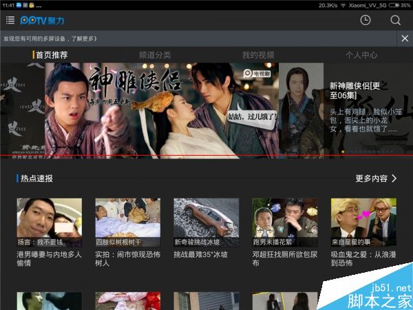Open watch history clock icon
The width and height of the screenshot is (413, 310).
coord(366,20)
